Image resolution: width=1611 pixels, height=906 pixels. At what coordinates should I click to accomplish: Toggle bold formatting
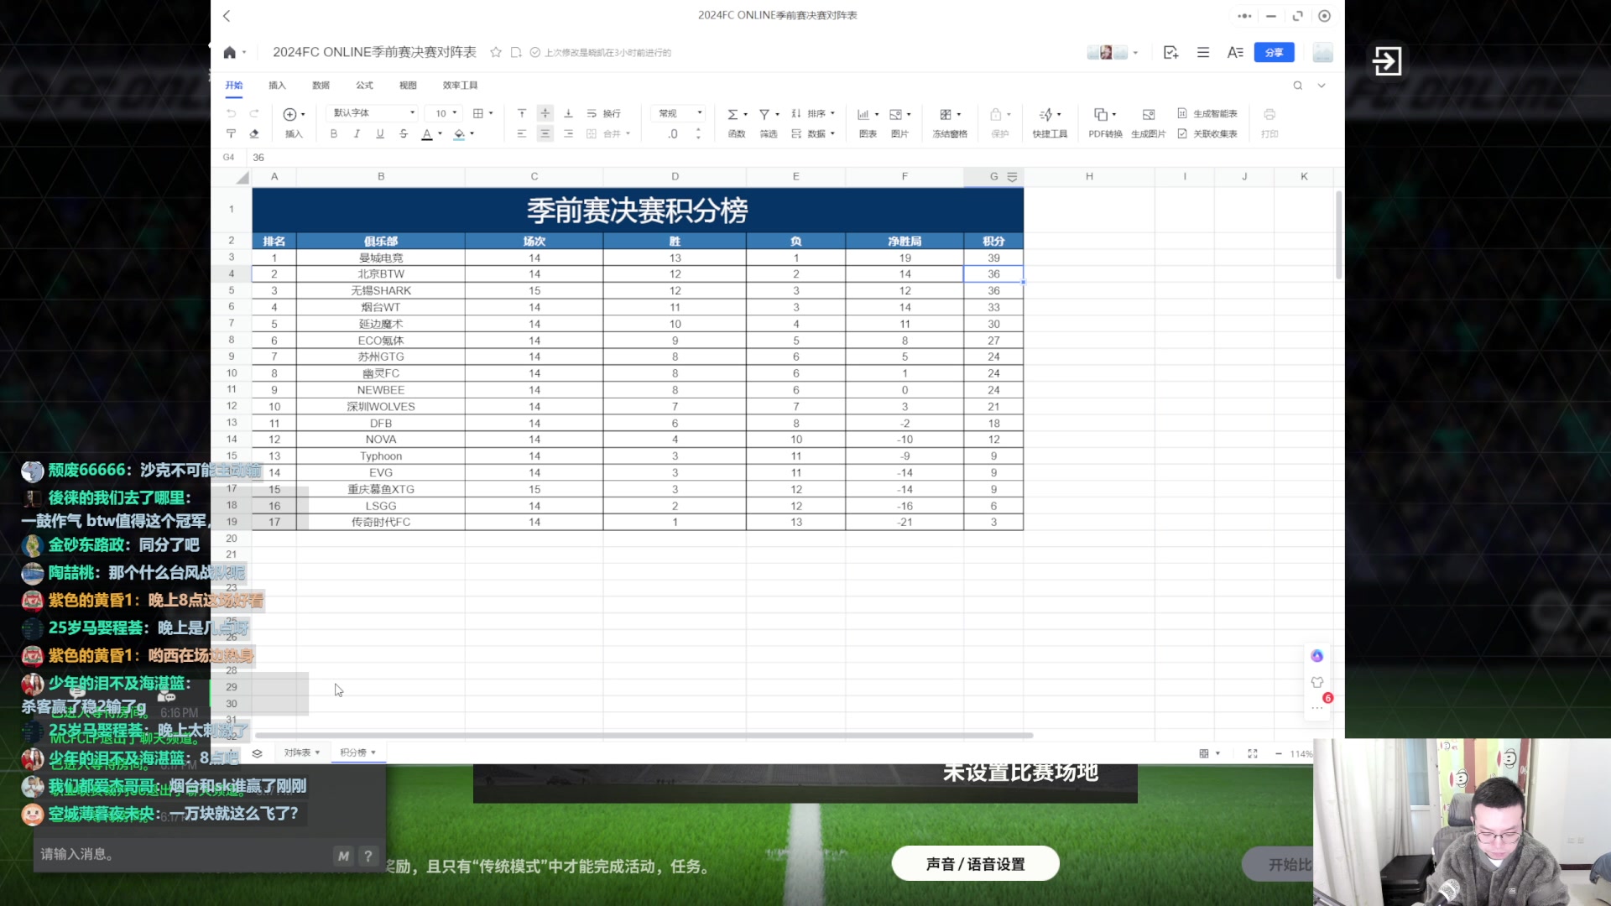tap(333, 133)
